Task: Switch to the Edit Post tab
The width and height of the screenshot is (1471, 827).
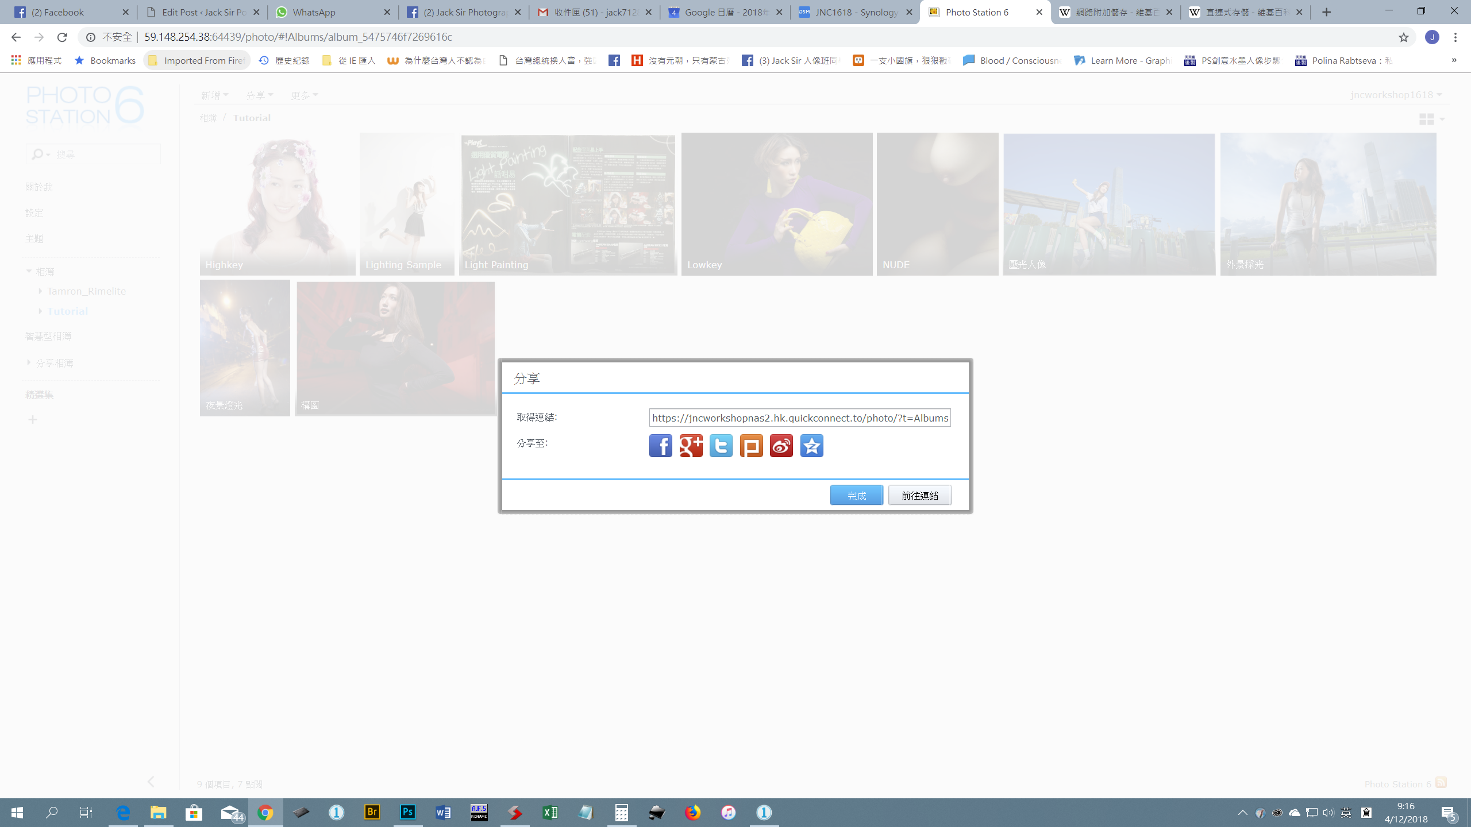Action: [202, 12]
